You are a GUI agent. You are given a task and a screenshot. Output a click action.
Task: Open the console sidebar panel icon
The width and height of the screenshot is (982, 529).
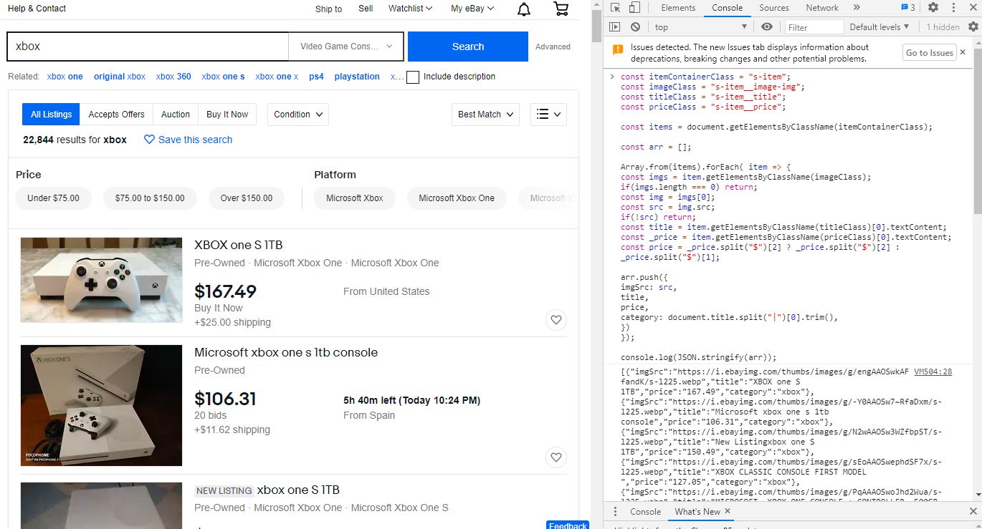[x=614, y=26]
